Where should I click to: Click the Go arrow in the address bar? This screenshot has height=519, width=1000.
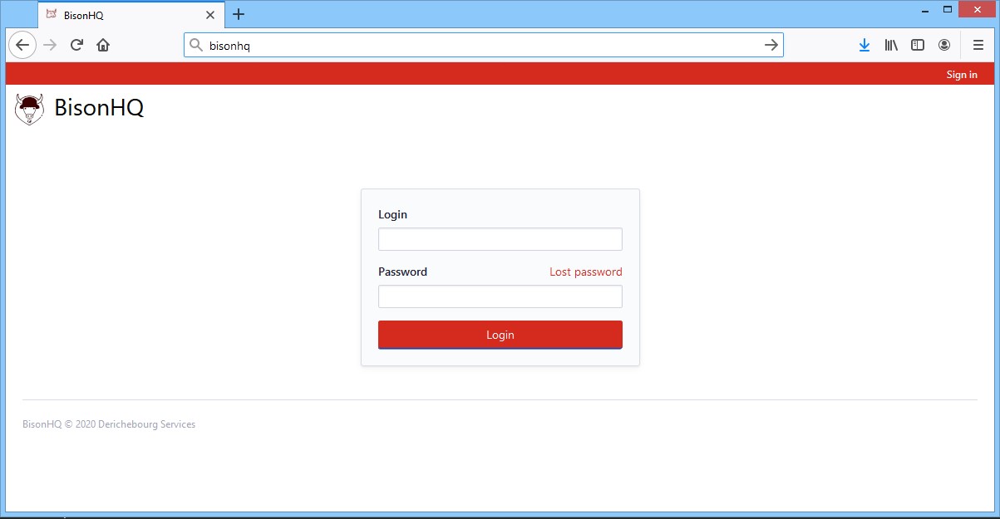[771, 46]
